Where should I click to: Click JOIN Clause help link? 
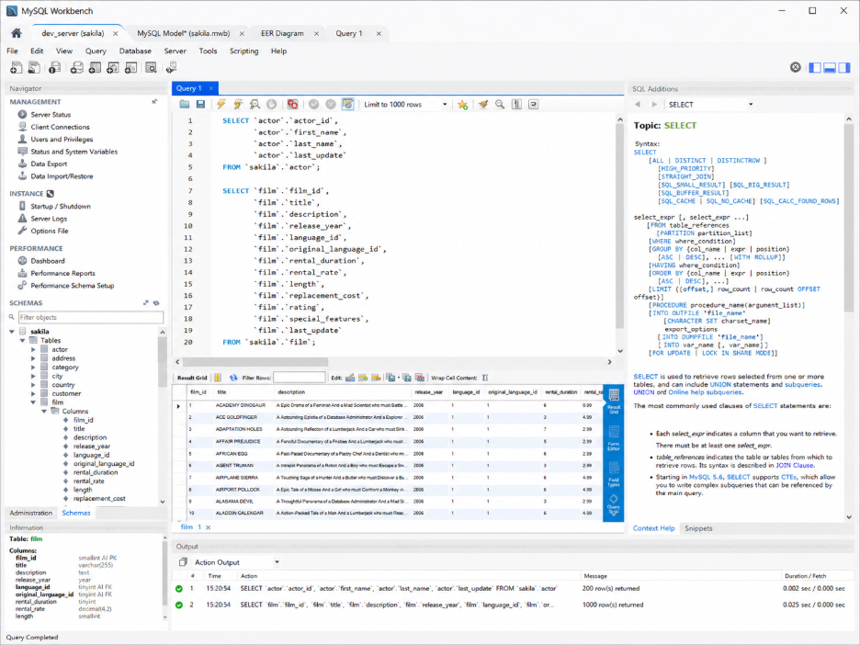click(x=795, y=465)
